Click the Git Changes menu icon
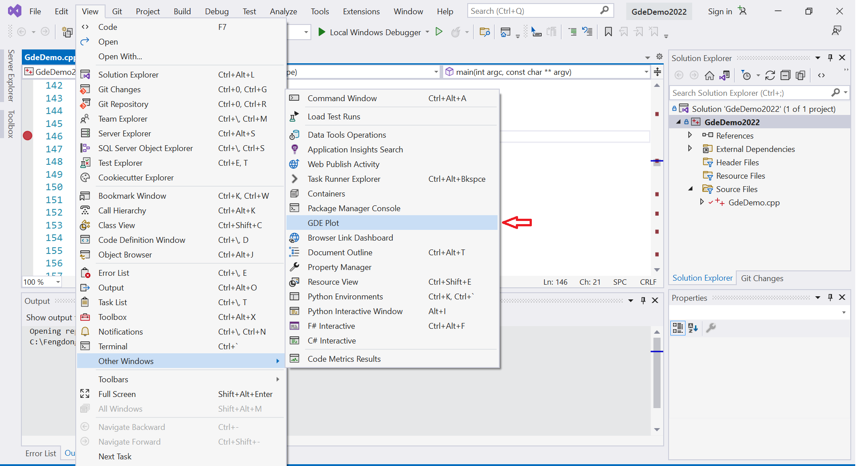 click(85, 89)
